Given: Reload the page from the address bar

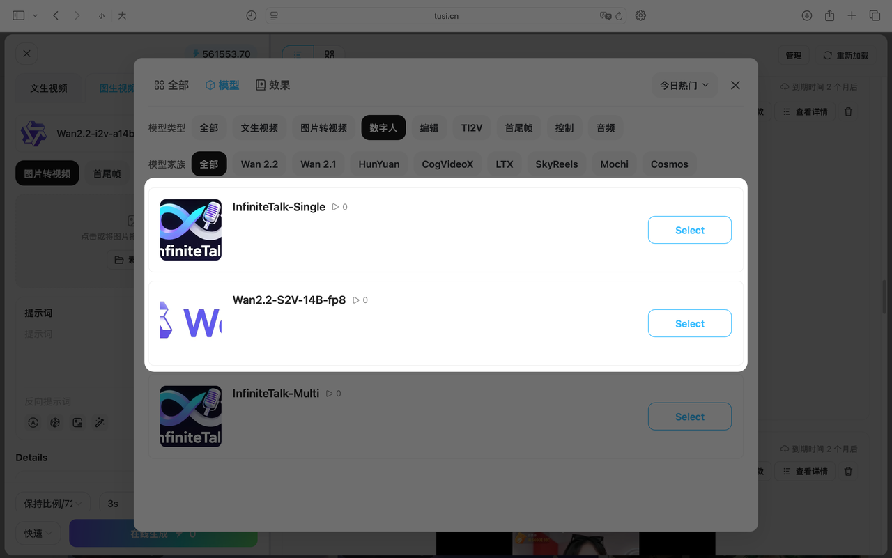Looking at the screenshot, I should tap(619, 15).
